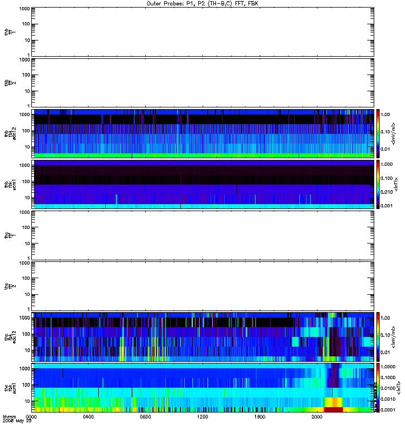
Task: Click the "thb fff 1" panel label
Action: (10, 32)
